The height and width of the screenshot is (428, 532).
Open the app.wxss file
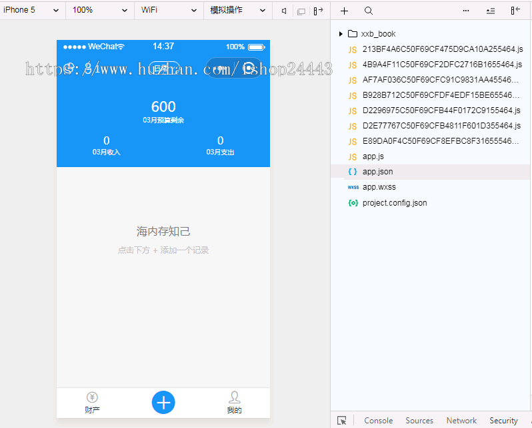[379, 187]
